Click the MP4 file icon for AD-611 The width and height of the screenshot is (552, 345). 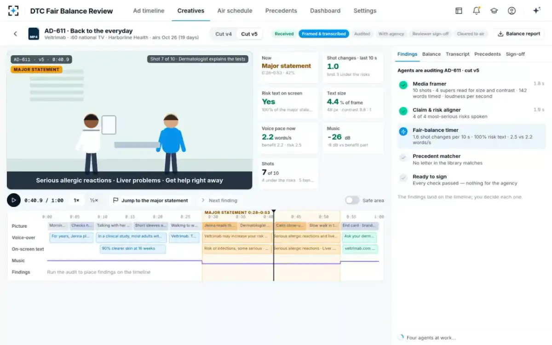[34, 34]
